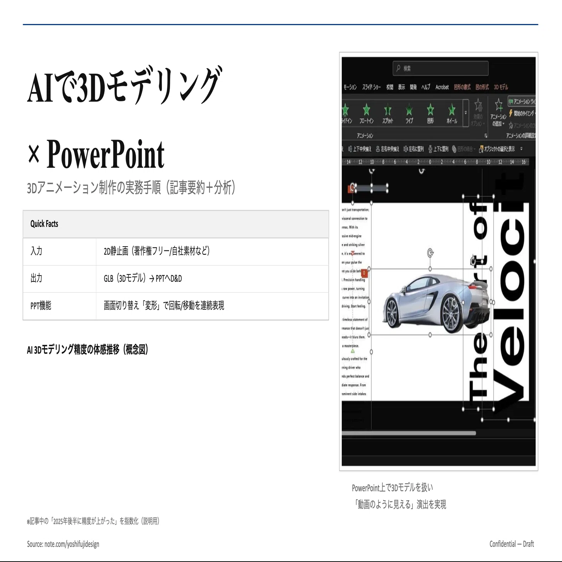This screenshot has width=562, height=562.
Task: Open the 校閲 ribbon tab
Action: [x=390, y=87]
